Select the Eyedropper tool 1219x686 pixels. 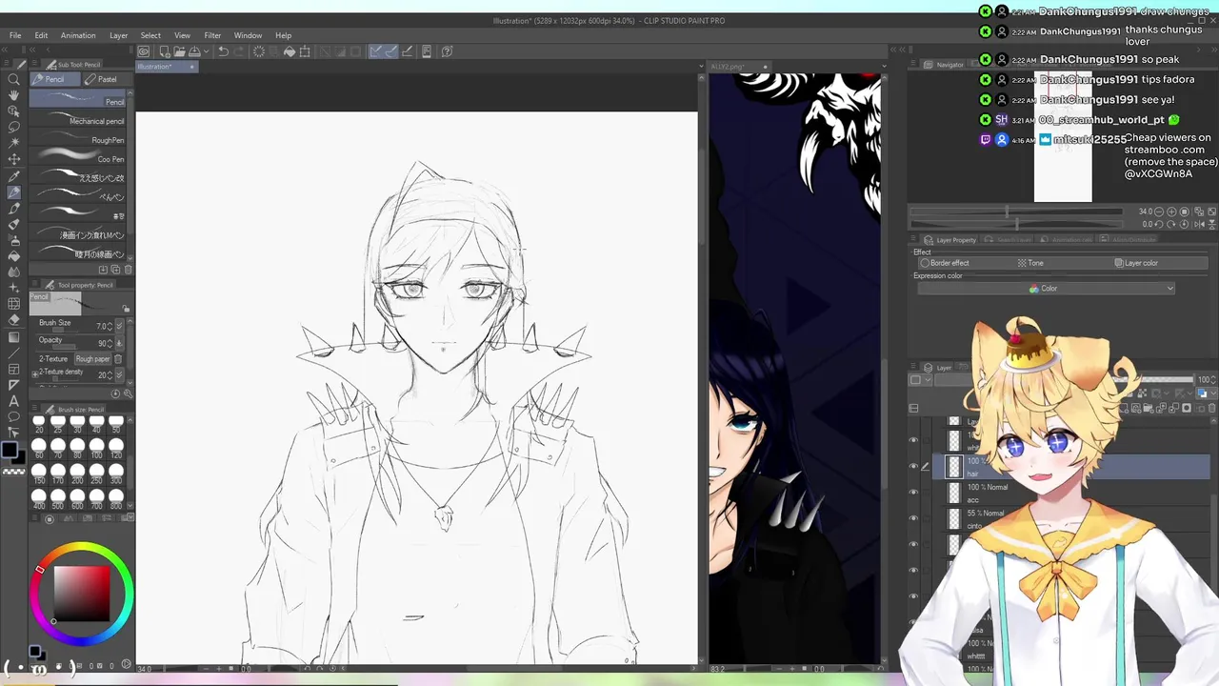pyautogui.click(x=13, y=176)
